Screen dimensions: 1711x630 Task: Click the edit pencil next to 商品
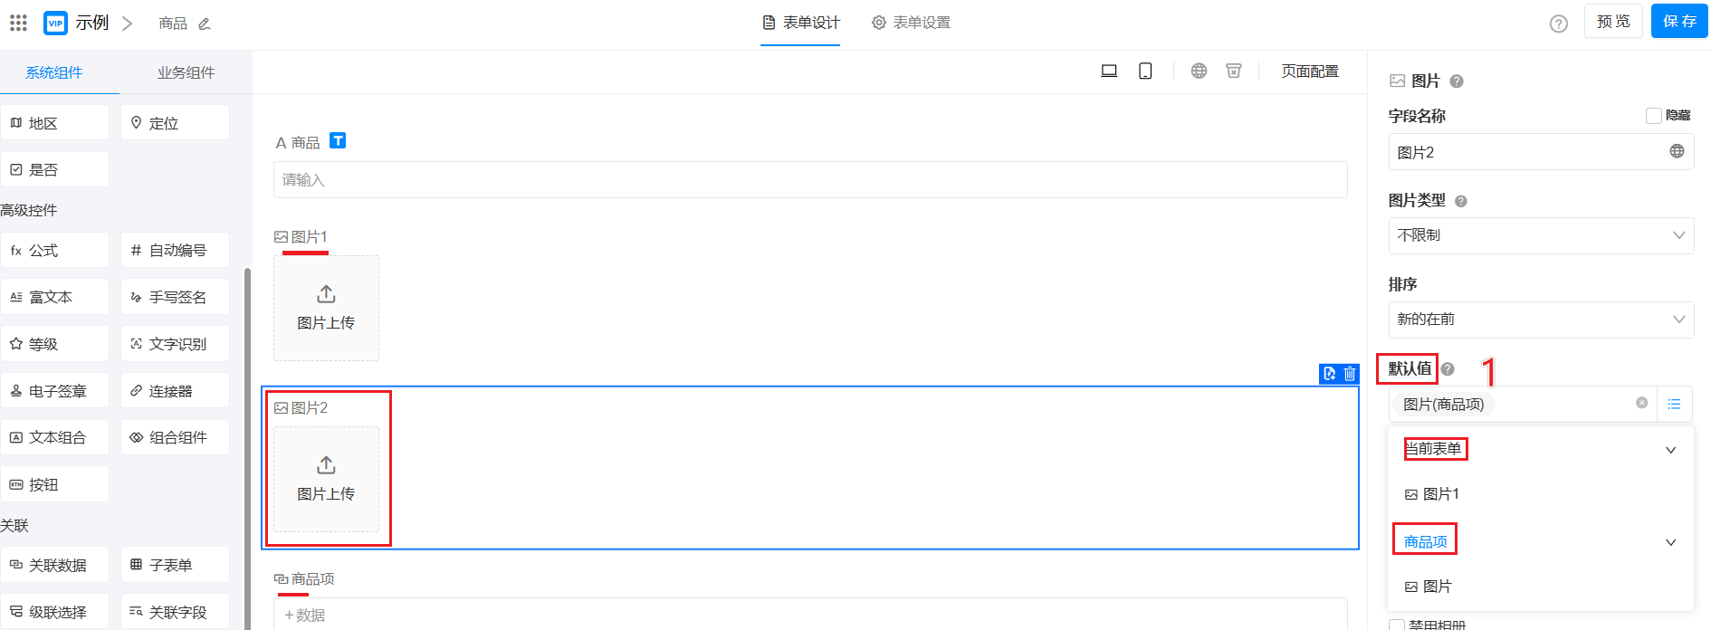tap(205, 24)
